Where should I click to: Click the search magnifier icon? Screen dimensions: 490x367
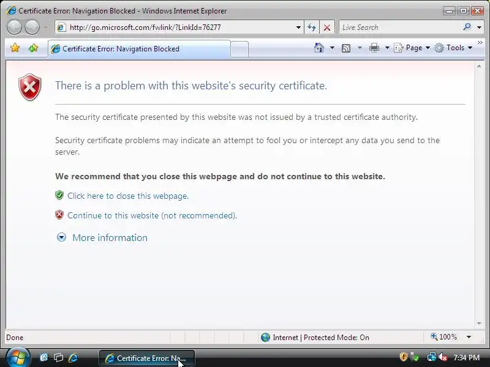pyautogui.click(x=467, y=27)
